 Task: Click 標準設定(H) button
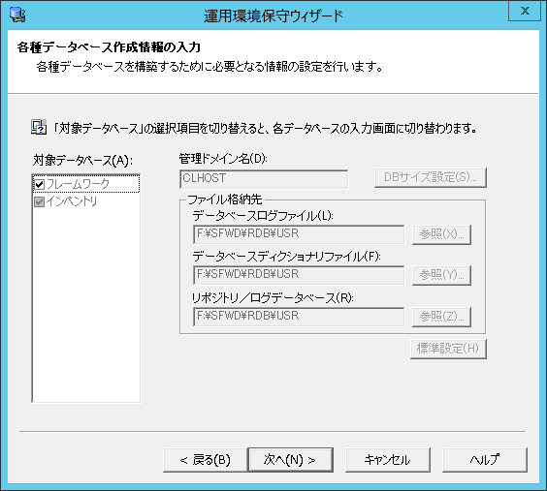click(448, 349)
